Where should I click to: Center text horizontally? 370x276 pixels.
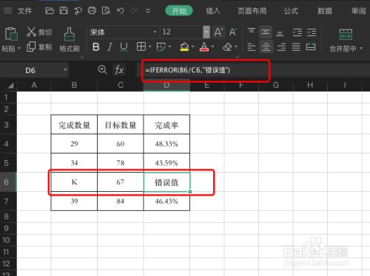pos(266,46)
